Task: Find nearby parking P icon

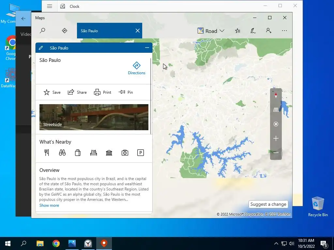Action: [141, 153]
